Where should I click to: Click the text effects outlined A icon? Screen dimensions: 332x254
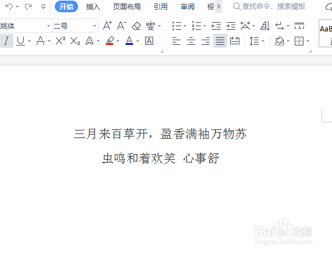pyautogui.click(x=89, y=41)
